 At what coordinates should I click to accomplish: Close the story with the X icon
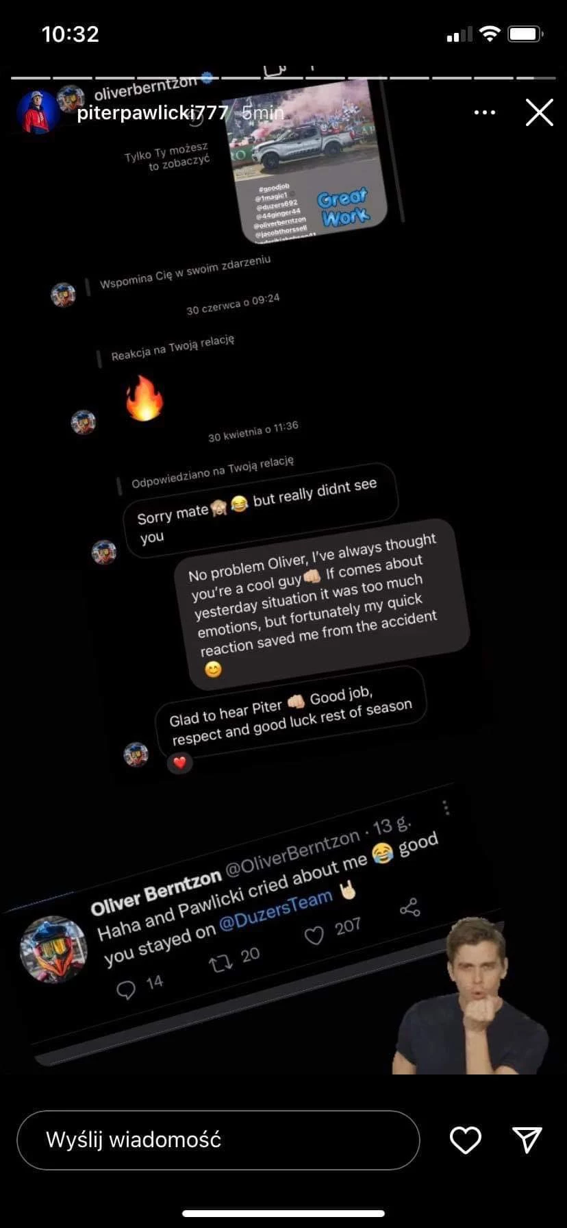[539, 112]
